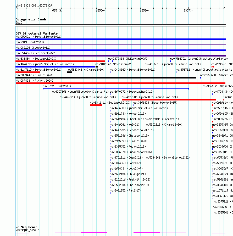Click the Cytogenetic Bands track title
The width and height of the screenshot is (233, 236).
[x=31, y=19]
